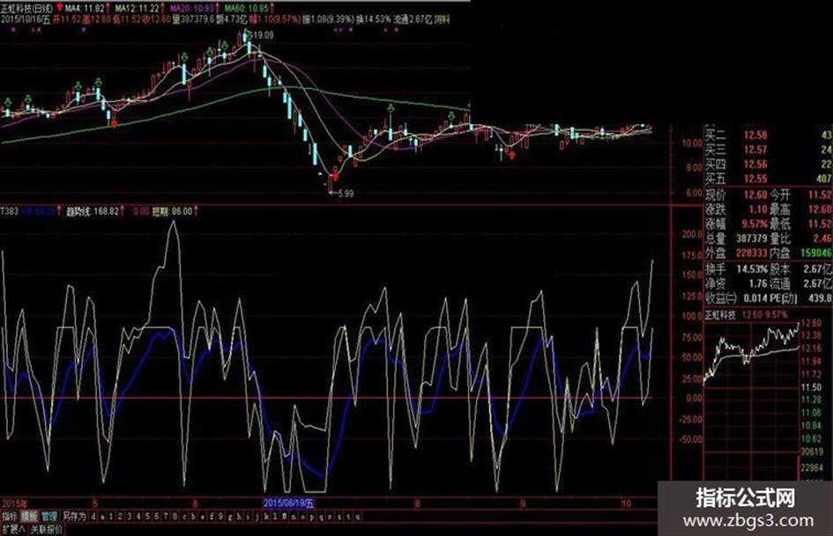Click the 内盘 159046 value
This screenshot has height=536, width=833.
click(816, 253)
